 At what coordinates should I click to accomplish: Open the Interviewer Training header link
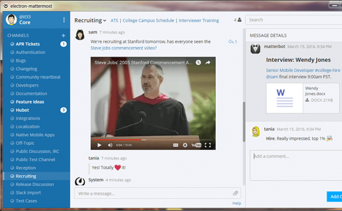199,20
